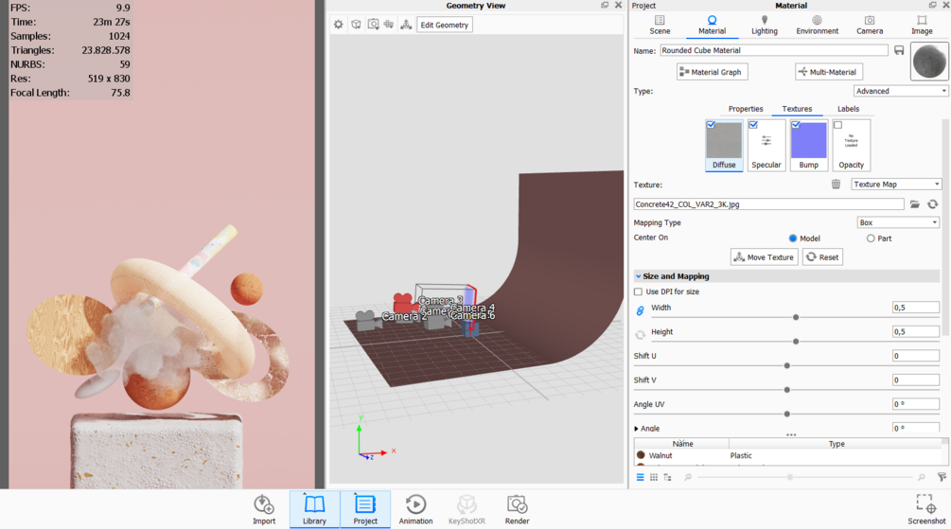Expand the Angle section
The width and height of the screenshot is (951, 529).
point(636,429)
